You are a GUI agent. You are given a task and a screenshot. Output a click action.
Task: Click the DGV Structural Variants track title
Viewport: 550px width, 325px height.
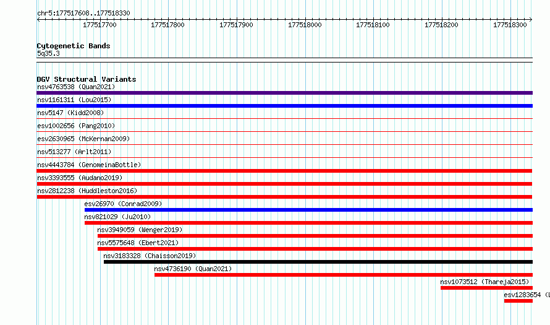click(x=87, y=79)
